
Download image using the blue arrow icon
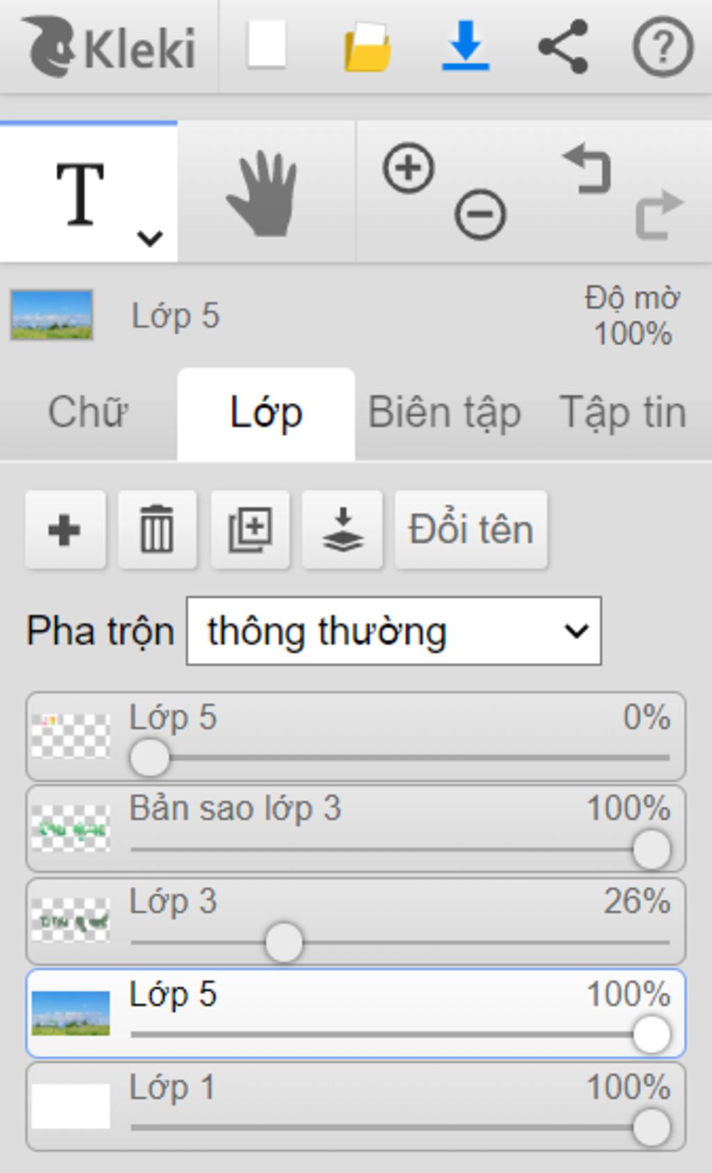(466, 45)
